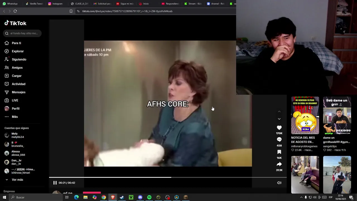Open millonaryrobloxgames creator link

point(304,146)
